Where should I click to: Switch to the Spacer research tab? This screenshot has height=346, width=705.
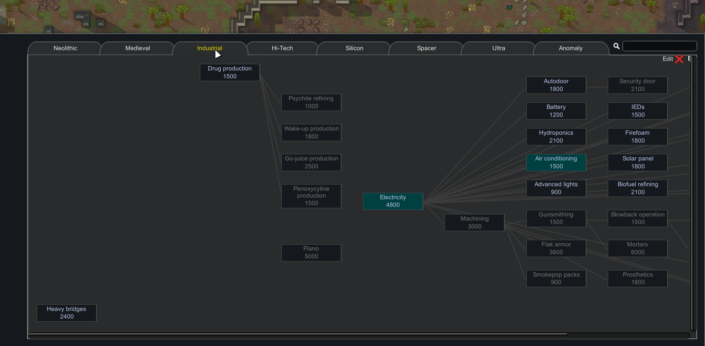[426, 48]
